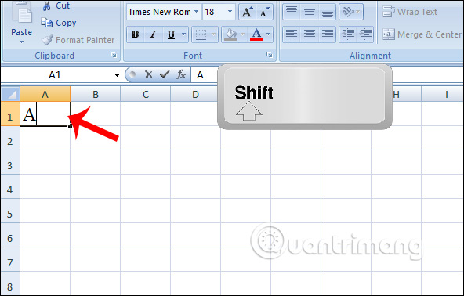Expand the Name Box dropdown
This screenshot has width=464, height=296.
tap(117, 75)
